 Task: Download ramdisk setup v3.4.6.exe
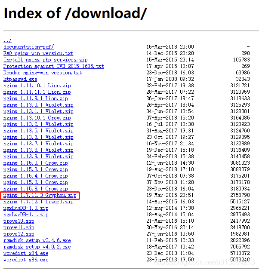(37, 241)
